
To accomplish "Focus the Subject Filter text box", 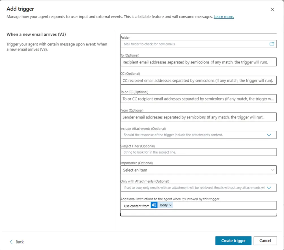I will (198, 152).
